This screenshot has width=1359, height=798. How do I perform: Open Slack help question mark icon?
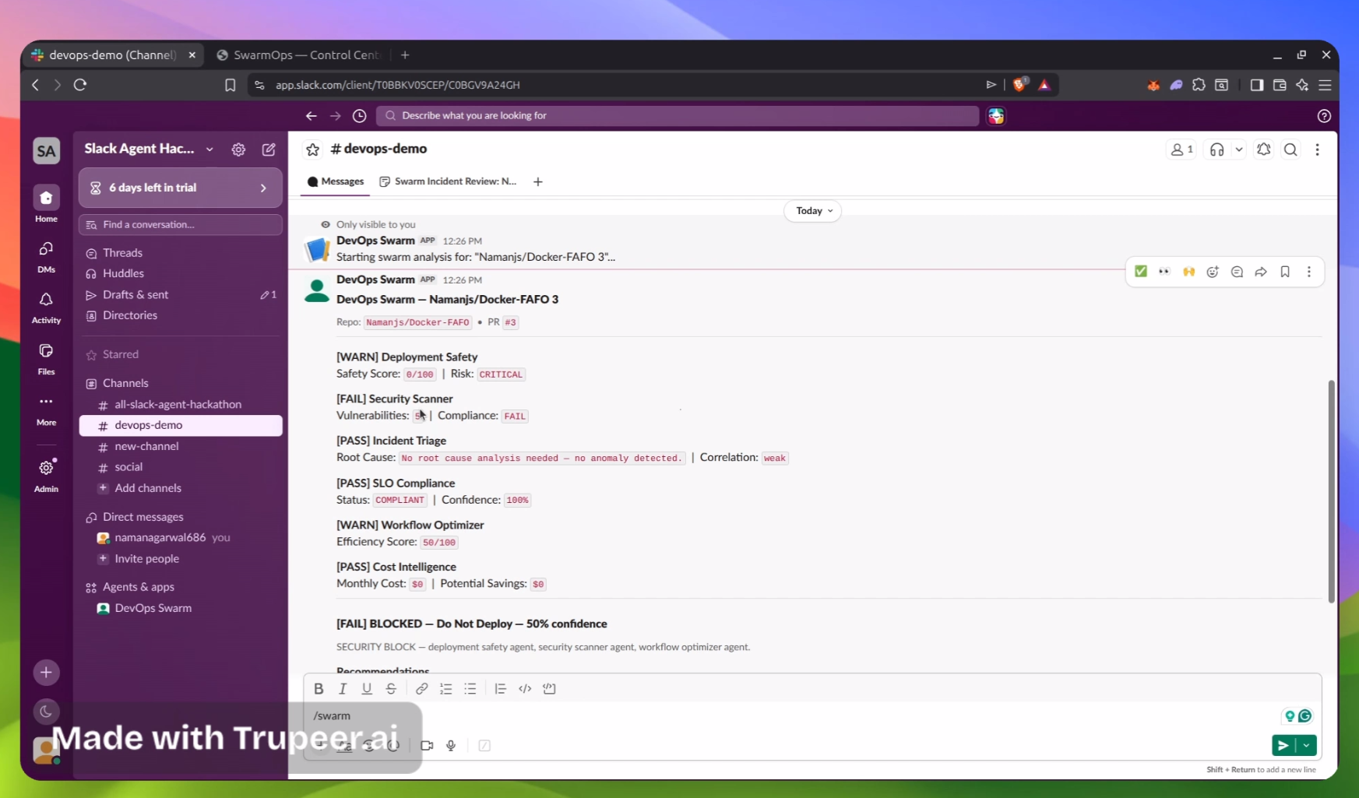(x=1324, y=116)
